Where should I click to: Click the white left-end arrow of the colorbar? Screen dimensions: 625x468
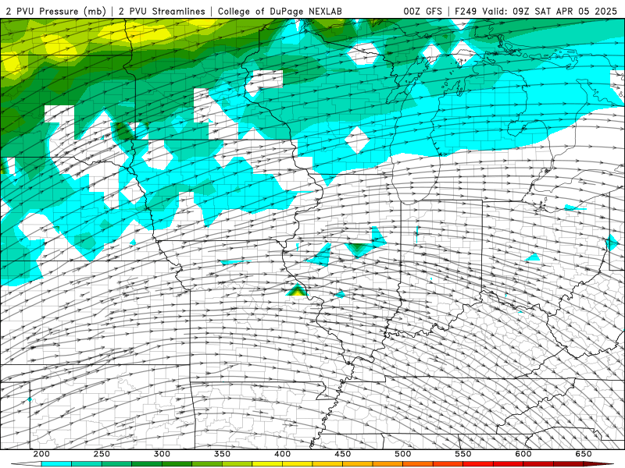click(x=27, y=464)
